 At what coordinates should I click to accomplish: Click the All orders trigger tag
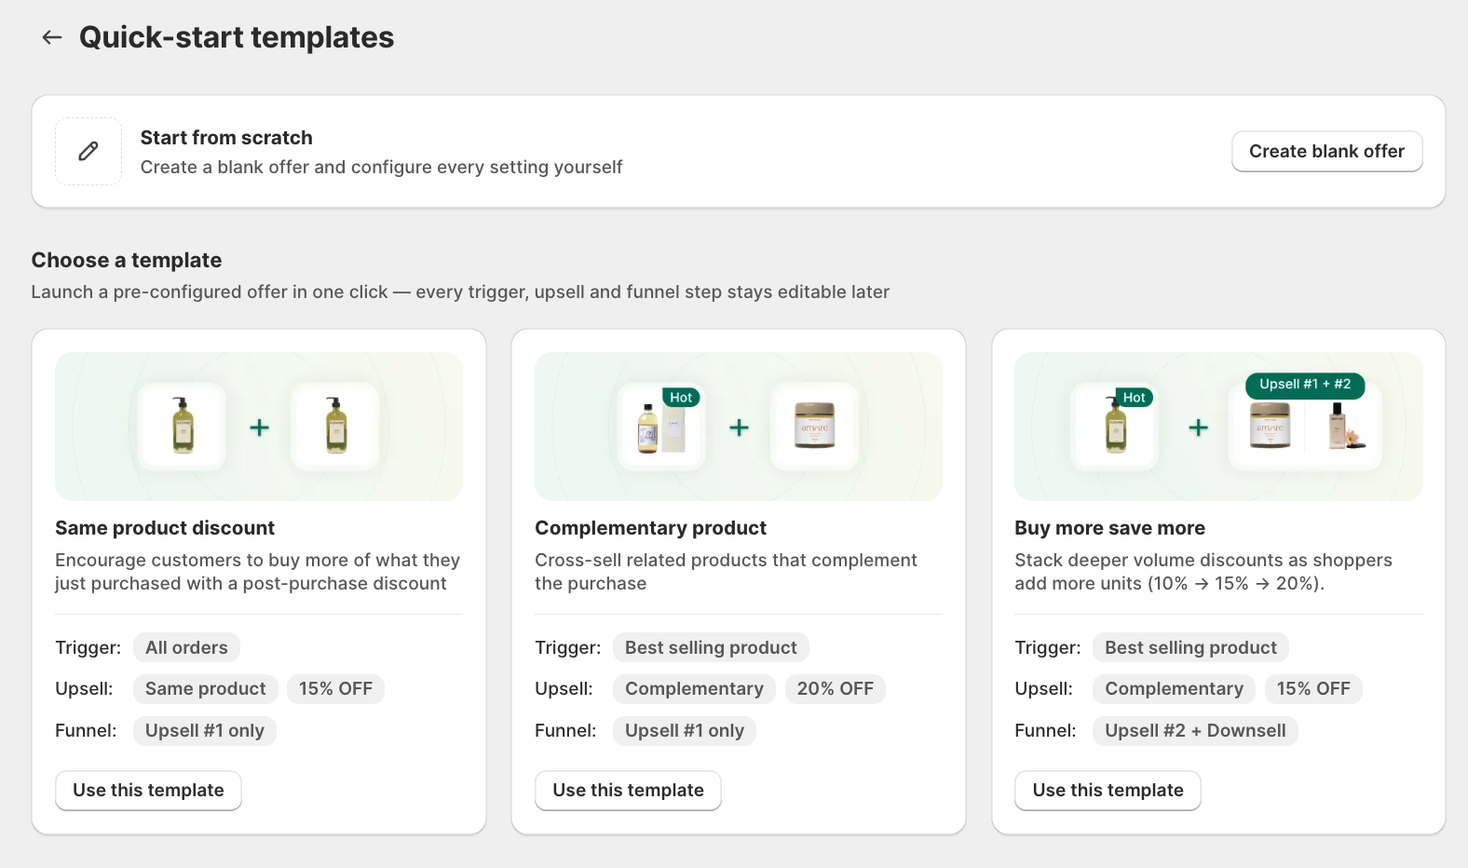pos(186,647)
